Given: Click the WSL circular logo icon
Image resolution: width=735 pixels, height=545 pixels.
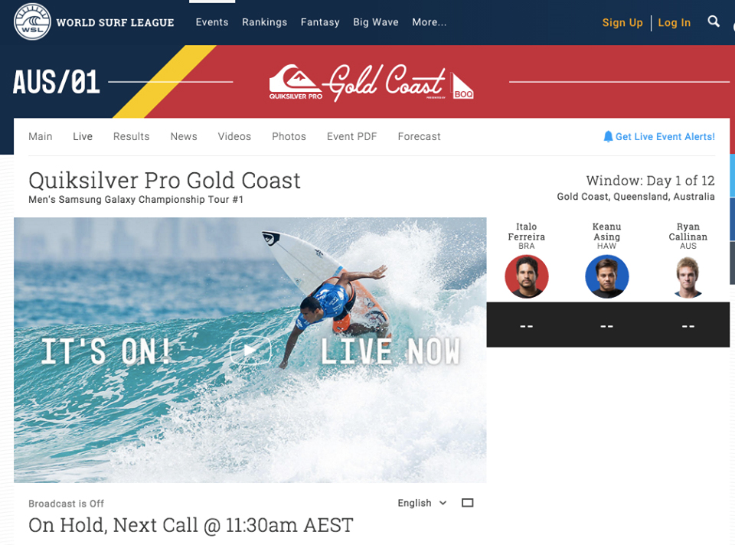Looking at the screenshot, I should pos(32,21).
